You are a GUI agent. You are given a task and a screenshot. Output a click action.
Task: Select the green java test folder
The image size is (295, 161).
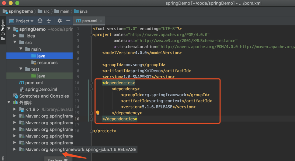[x=40, y=76]
